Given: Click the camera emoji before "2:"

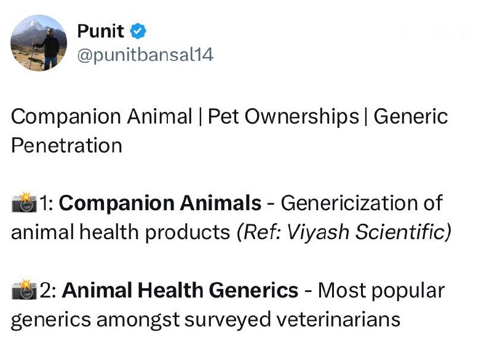Looking at the screenshot, I should (24, 291).
